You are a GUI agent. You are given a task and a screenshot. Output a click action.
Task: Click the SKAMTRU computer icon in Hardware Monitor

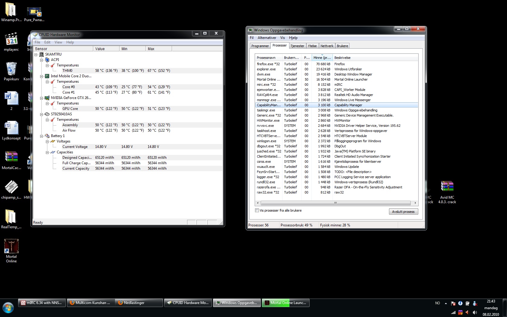42,54
